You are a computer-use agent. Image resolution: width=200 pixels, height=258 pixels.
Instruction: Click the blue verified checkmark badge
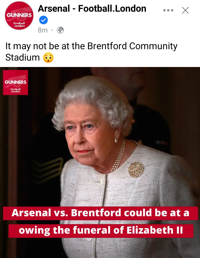[43, 20]
